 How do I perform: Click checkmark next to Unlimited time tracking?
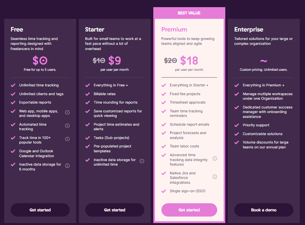13,85
